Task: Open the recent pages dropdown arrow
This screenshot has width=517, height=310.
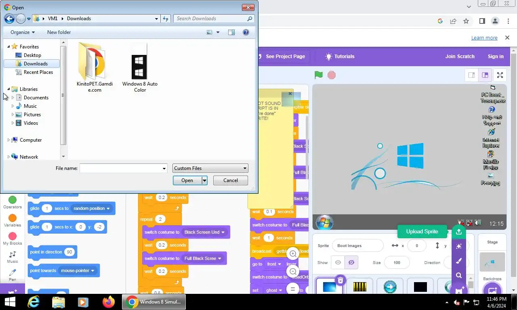Action: click(29, 19)
